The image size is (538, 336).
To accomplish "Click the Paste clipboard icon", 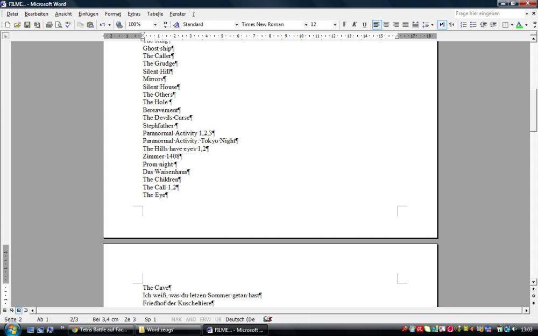I will point(90,25).
